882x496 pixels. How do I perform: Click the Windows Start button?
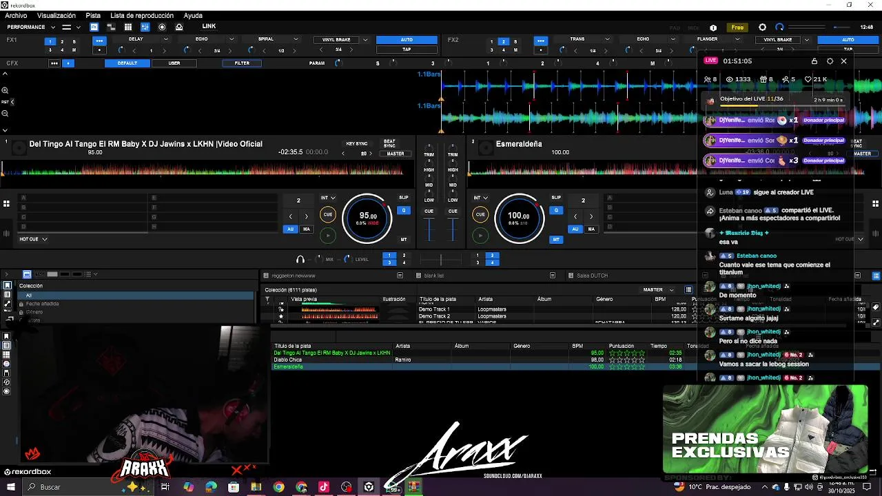click(10, 487)
